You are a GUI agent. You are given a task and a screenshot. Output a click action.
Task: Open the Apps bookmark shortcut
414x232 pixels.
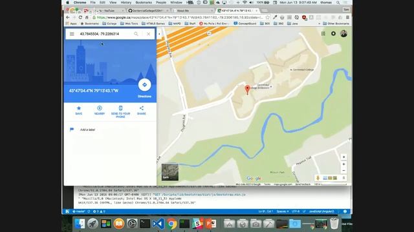[71, 24]
